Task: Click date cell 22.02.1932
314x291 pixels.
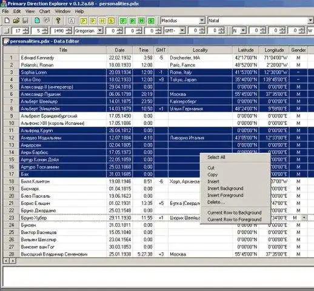Action: coord(119,58)
